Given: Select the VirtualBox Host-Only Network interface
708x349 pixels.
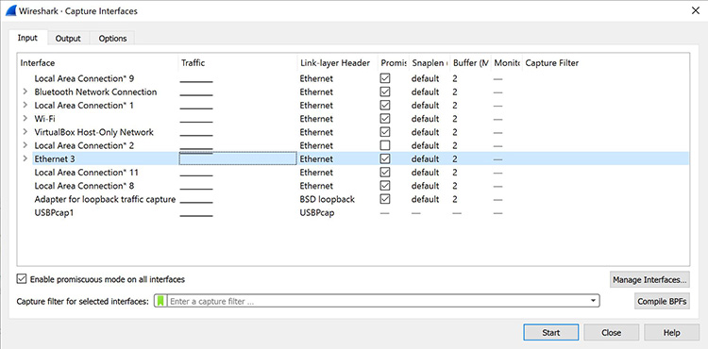Looking at the screenshot, I should click(x=93, y=132).
